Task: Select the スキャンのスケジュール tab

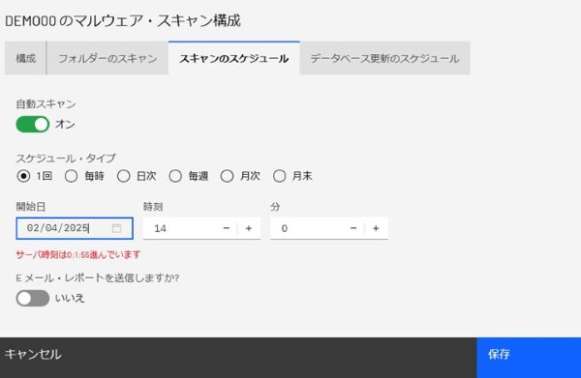Action: click(233, 58)
